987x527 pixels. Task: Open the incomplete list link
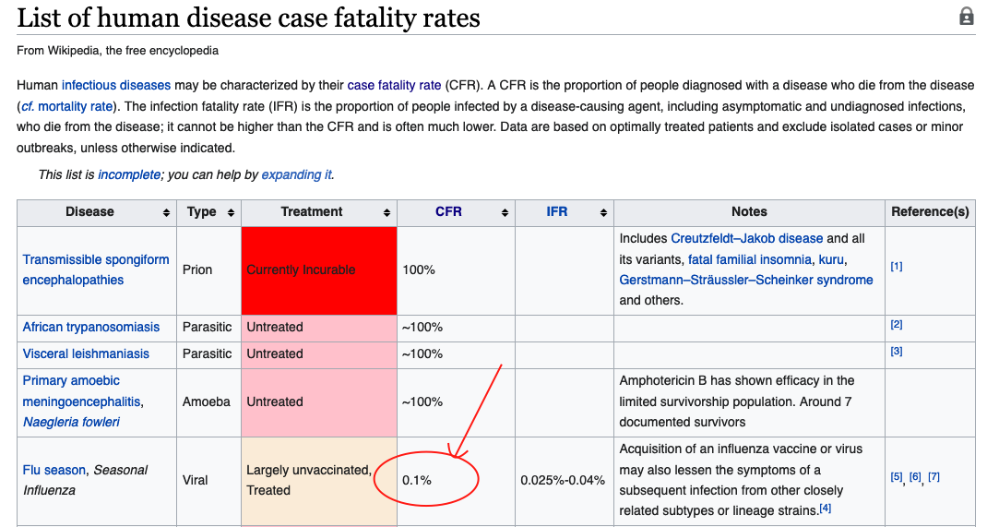[129, 174]
